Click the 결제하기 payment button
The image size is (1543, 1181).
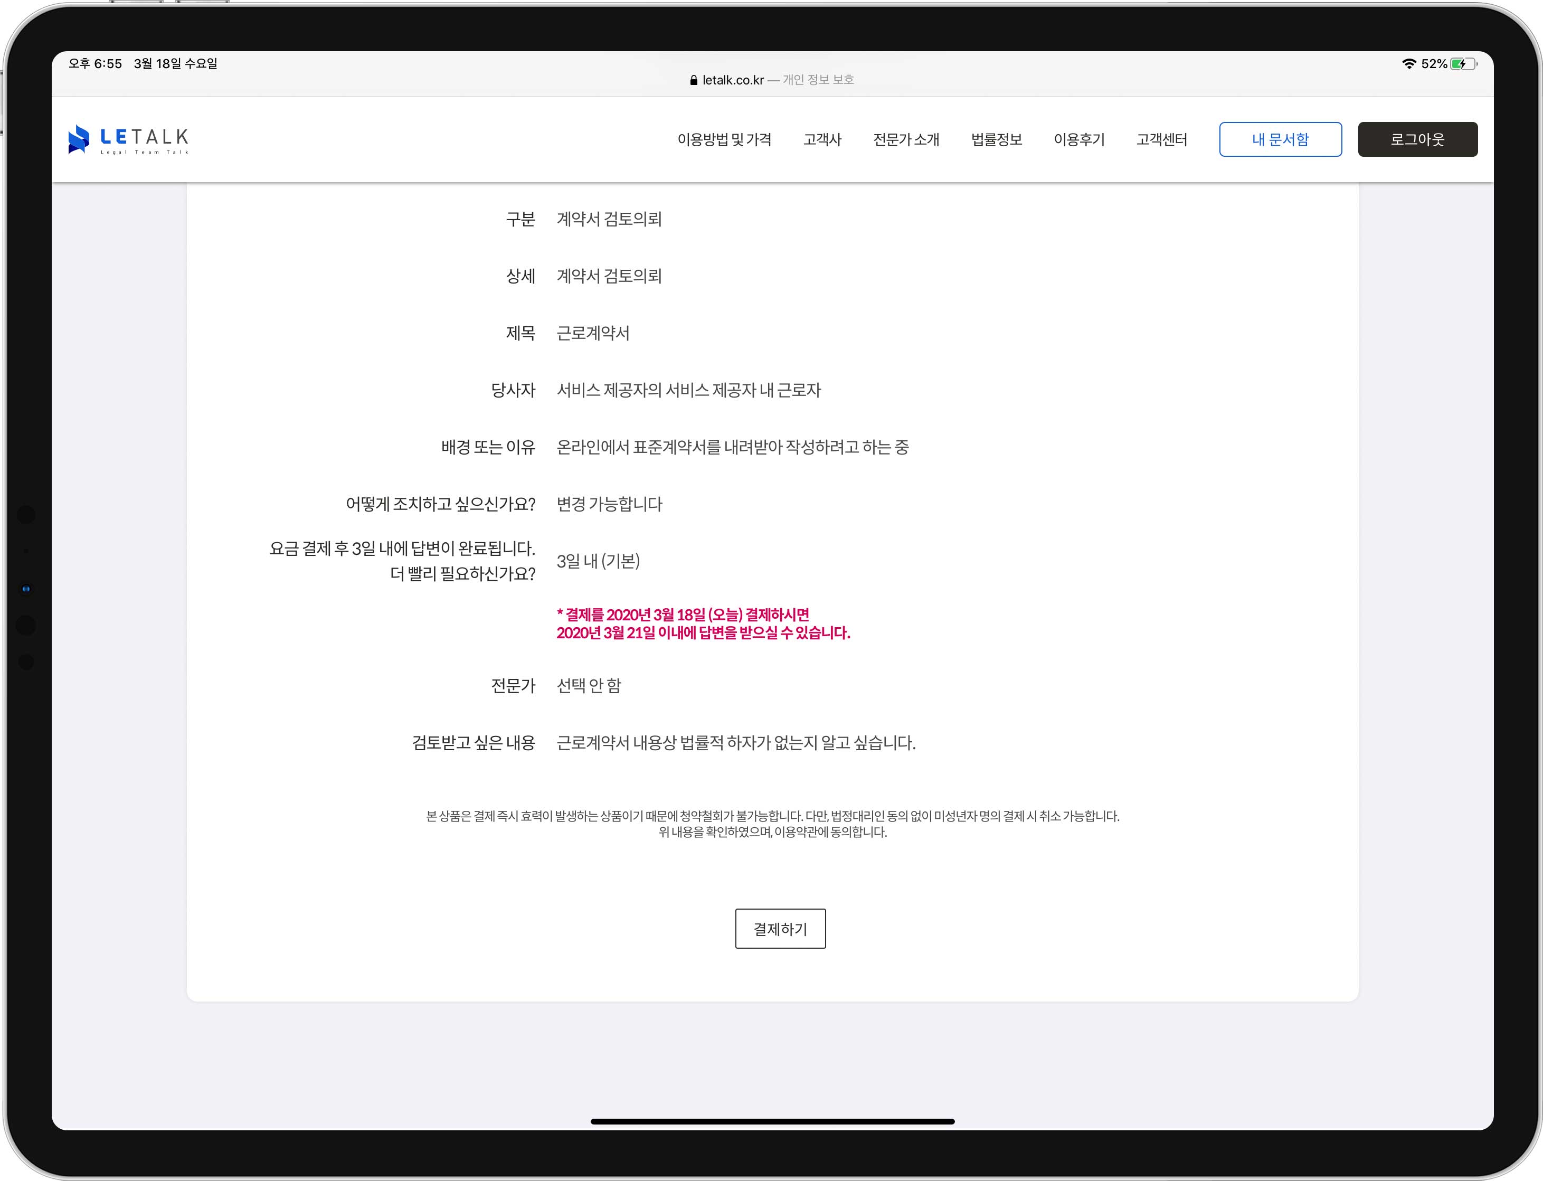(780, 929)
